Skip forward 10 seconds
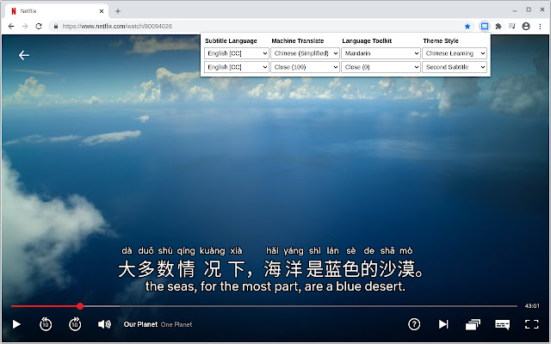This screenshot has width=551, height=344. click(x=75, y=324)
